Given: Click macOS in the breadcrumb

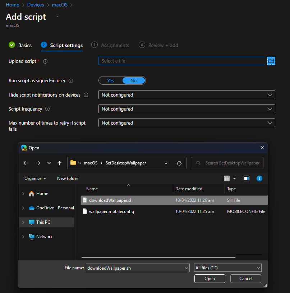Looking at the screenshot, I should (60, 5).
